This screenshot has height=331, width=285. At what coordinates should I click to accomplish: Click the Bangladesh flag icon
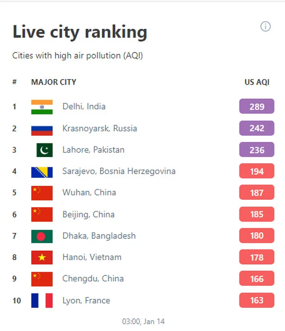[x=42, y=236]
